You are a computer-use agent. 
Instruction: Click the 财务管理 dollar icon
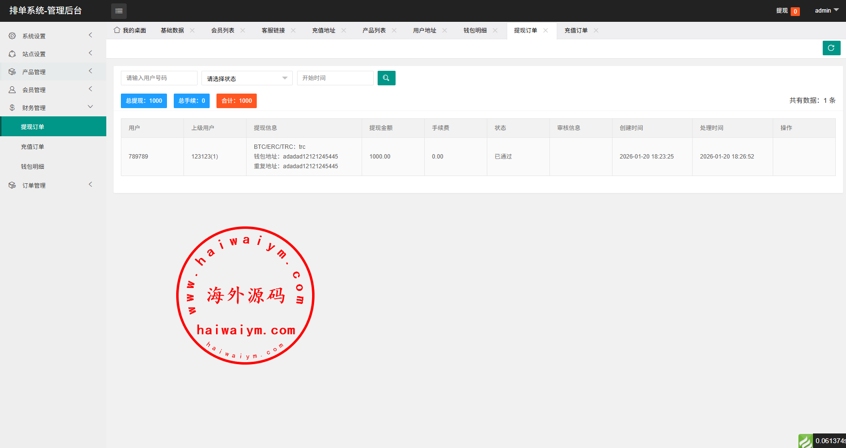pos(12,108)
